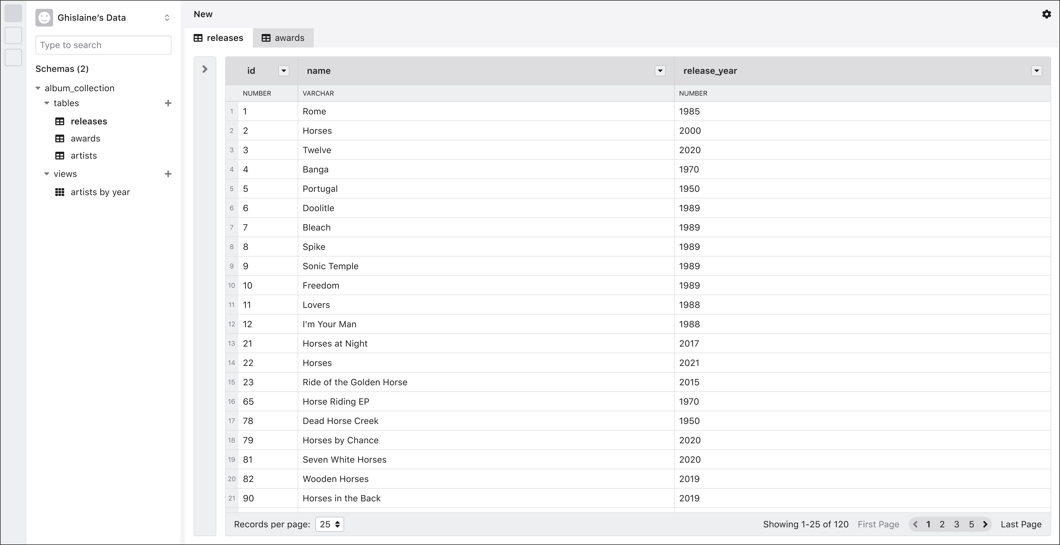Focus the Type to search field
1060x545 pixels.
103,45
